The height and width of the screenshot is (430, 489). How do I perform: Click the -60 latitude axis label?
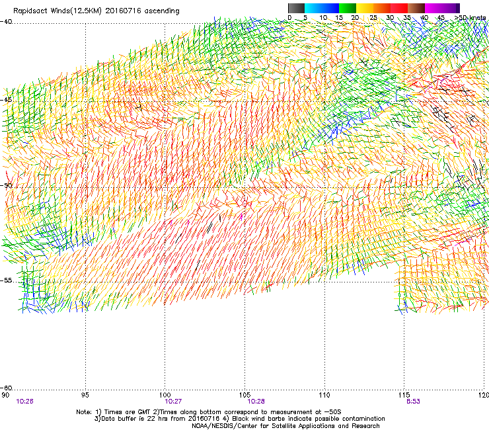click(x=6, y=388)
